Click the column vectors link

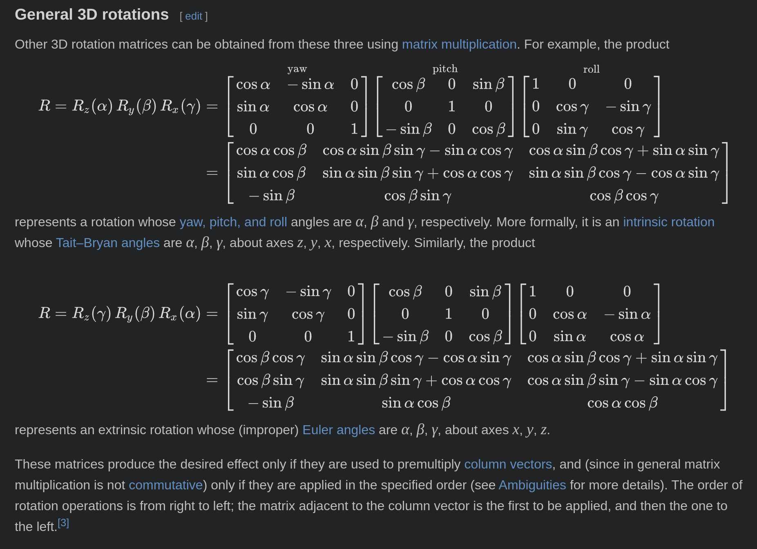[x=508, y=464]
